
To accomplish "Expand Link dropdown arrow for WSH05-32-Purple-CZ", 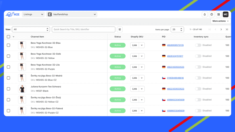I will [x=142, y=111].
